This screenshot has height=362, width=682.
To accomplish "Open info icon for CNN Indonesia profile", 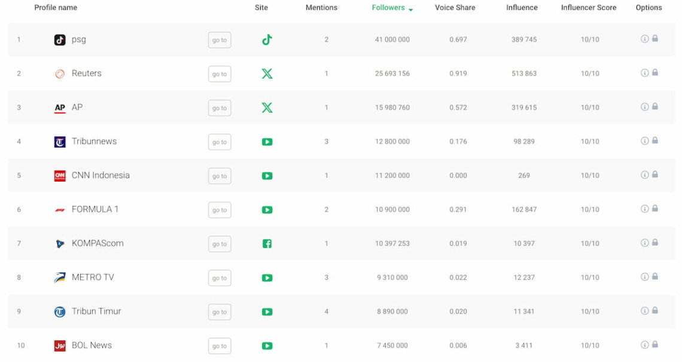I will (x=644, y=174).
